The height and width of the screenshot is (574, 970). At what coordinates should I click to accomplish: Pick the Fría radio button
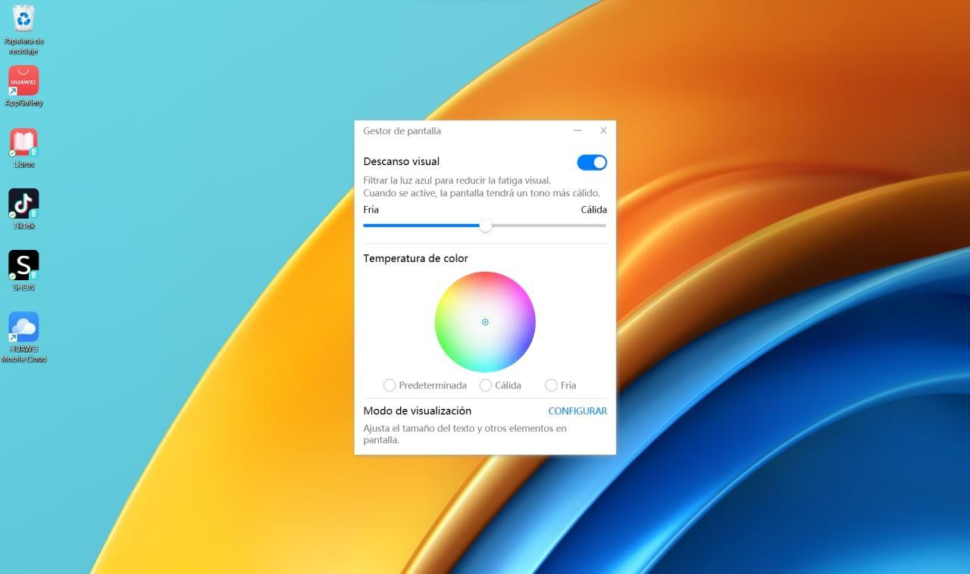tap(551, 385)
